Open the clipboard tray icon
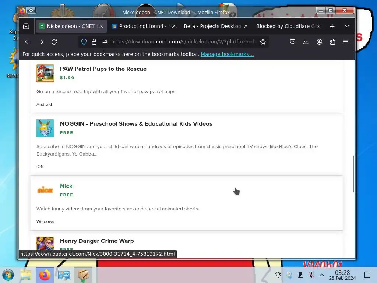Viewport: 377px width, 283px height. point(300,275)
